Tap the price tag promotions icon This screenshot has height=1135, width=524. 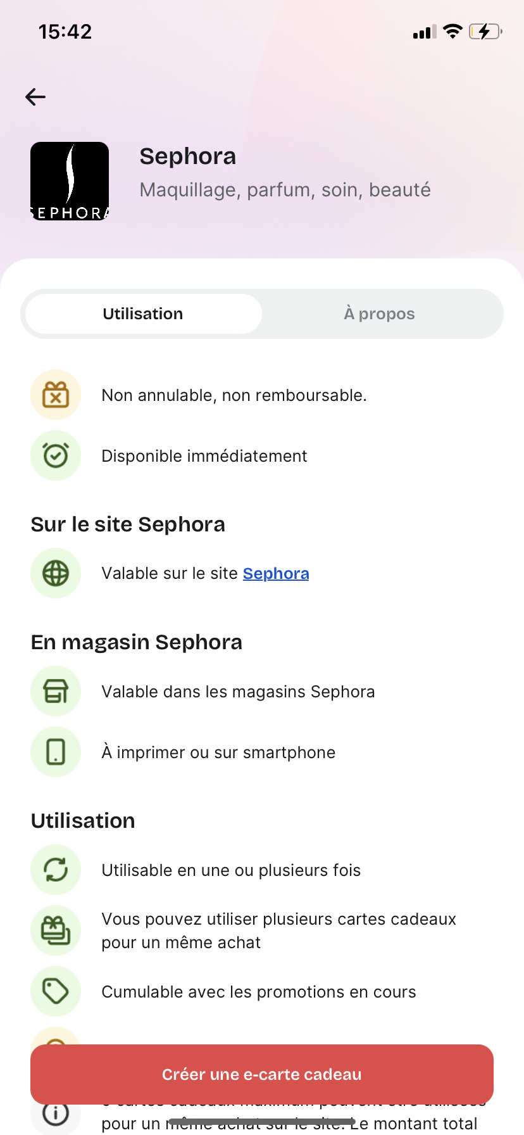coord(56,991)
